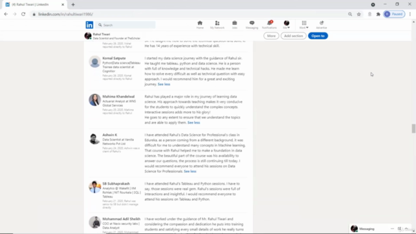416x234 pixels.
Task: Click the Open to button
Action: point(318,36)
